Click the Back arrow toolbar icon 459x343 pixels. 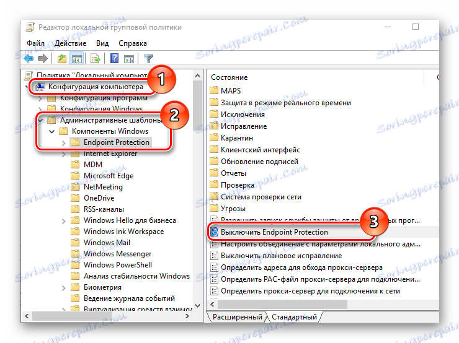(x=29, y=59)
